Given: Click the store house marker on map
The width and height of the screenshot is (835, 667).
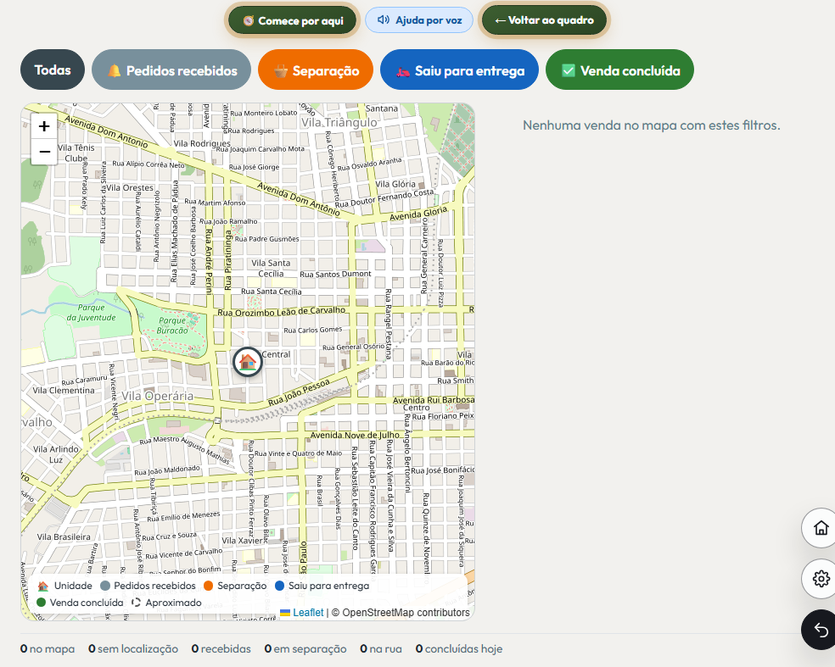Looking at the screenshot, I should (248, 362).
